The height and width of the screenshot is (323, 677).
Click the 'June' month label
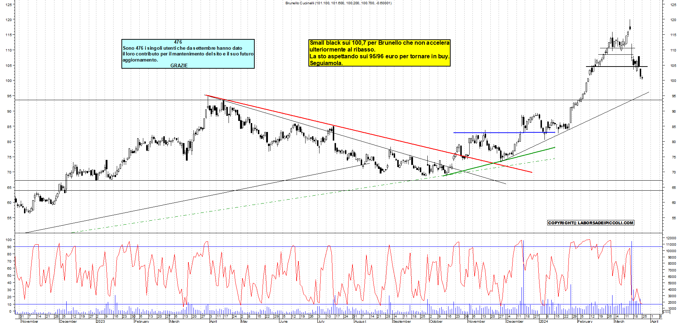click(283, 321)
